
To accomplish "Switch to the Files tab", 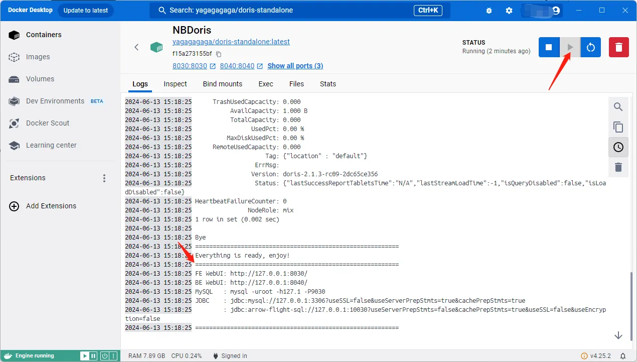I will (296, 84).
